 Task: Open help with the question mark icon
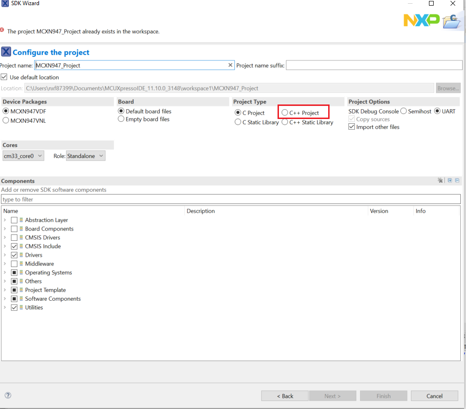coord(8,395)
